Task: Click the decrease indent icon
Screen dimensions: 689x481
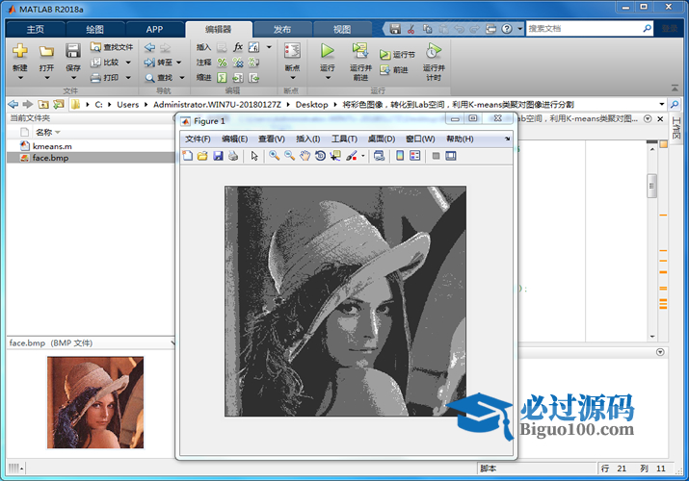Action: point(253,78)
